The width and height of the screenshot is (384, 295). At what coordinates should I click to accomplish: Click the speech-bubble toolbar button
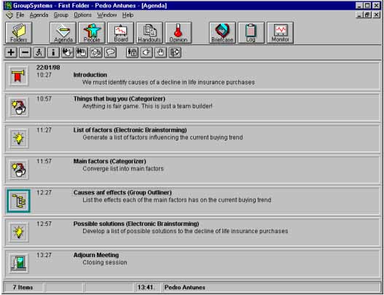(111, 52)
